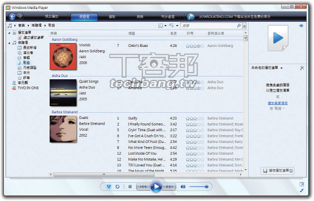The height and width of the screenshot is (201, 314).
Task: Open the Sync tab
Action: point(168,17)
